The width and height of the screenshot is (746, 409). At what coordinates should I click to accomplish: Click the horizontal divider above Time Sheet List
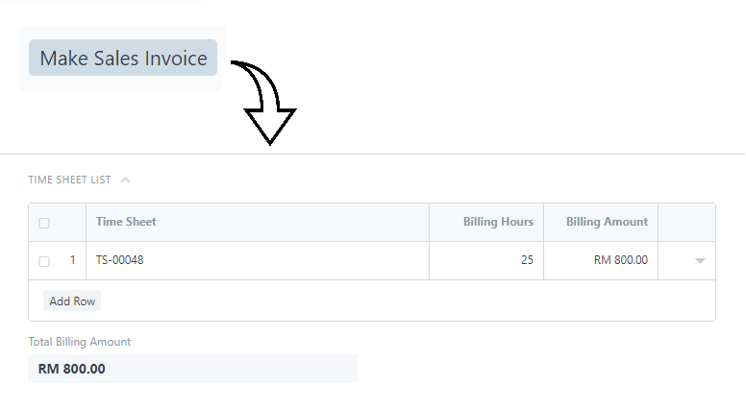pyautogui.click(x=373, y=154)
